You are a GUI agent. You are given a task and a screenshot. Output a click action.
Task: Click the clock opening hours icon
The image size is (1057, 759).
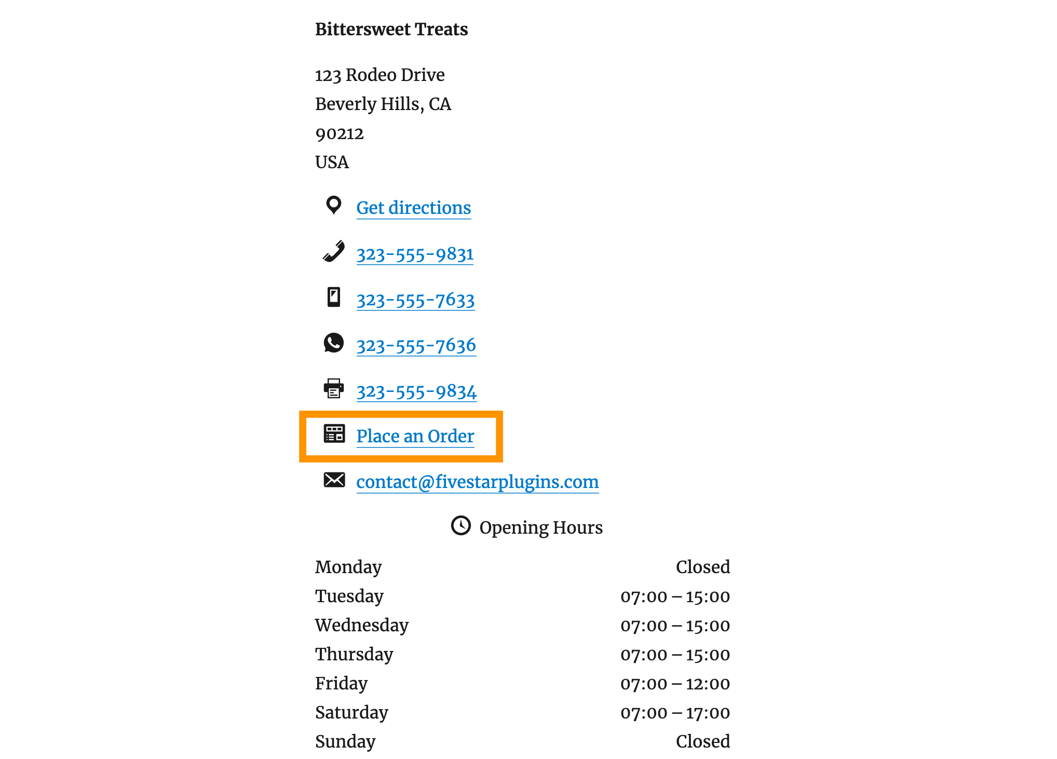(460, 527)
